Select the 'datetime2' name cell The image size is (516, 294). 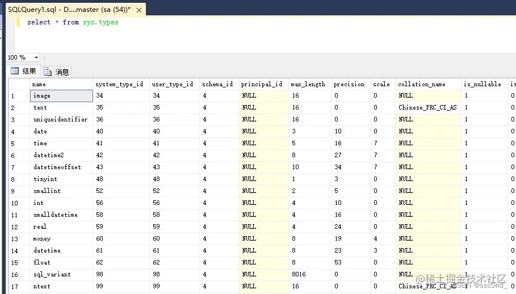61,155
